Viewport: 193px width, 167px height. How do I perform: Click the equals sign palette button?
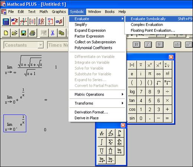167,118
